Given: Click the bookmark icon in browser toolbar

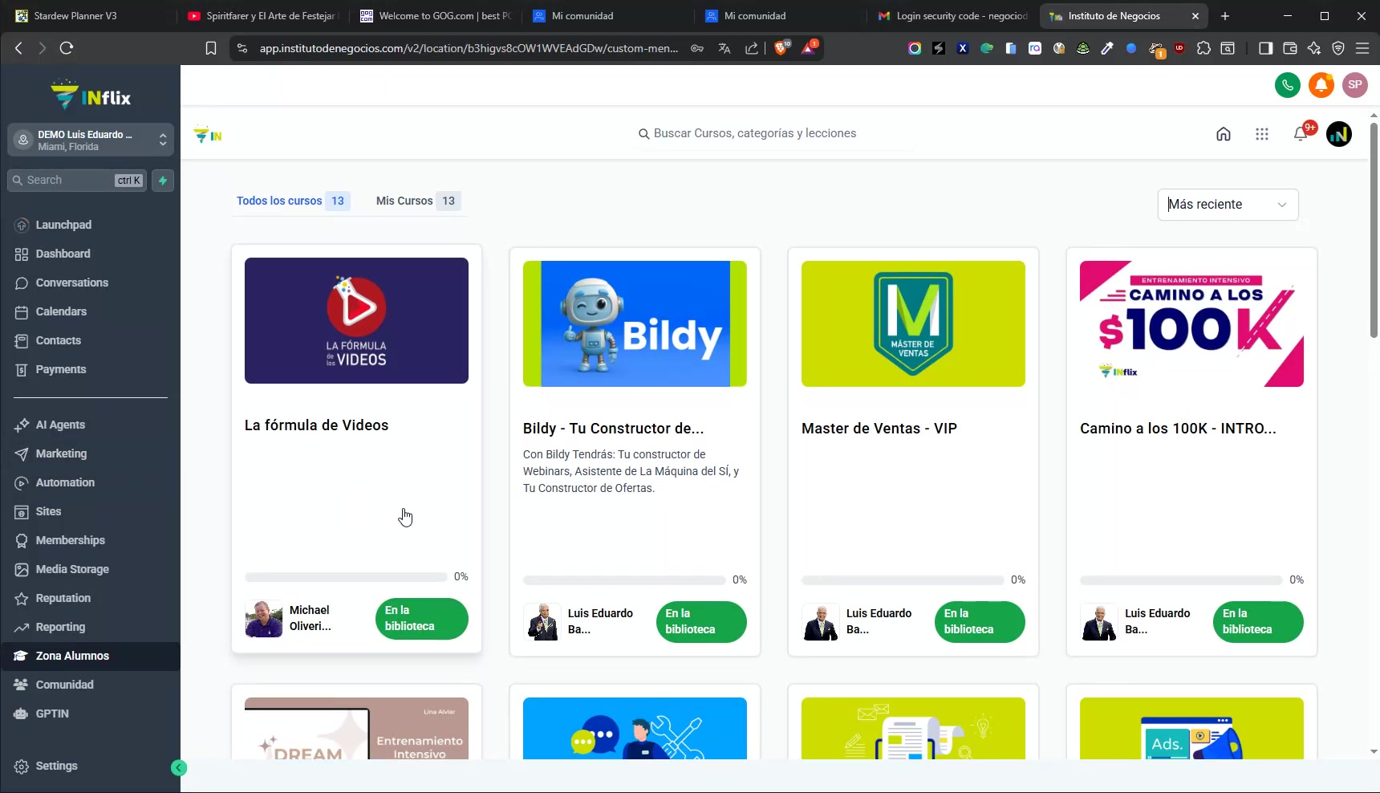Looking at the screenshot, I should [x=211, y=48].
